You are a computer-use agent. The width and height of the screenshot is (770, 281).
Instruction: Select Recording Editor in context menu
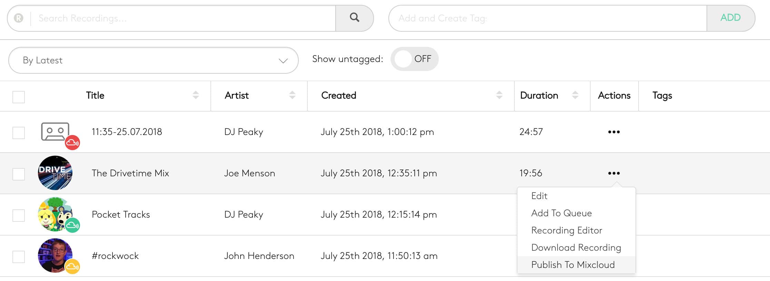pos(566,230)
